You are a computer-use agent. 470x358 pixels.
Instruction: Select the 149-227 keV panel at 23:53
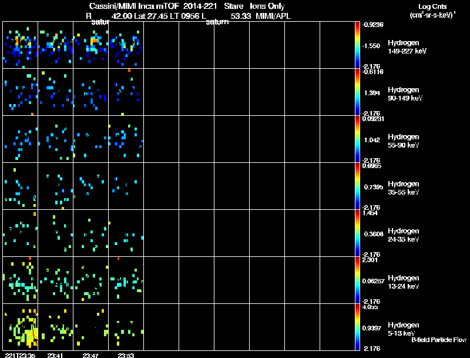click(126, 45)
